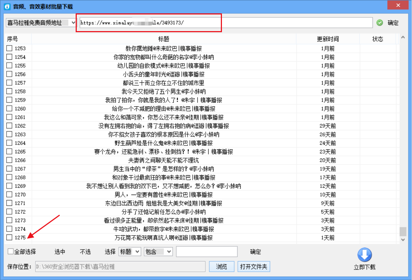Click the 不选 link

click(x=85, y=252)
